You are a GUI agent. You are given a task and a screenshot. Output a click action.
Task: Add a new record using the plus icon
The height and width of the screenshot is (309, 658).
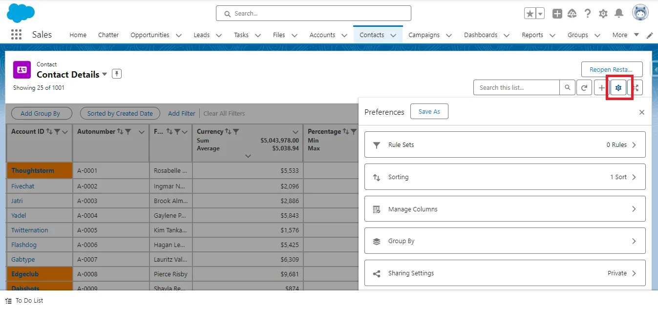pos(601,87)
